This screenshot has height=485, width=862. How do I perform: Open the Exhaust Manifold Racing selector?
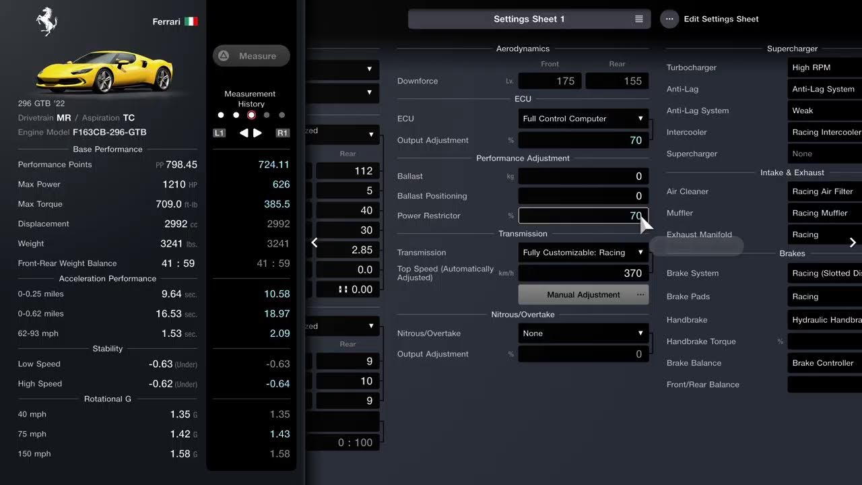[x=825, y=234]
